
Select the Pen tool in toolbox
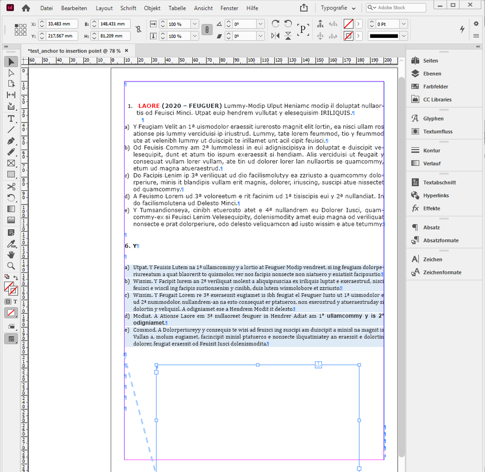pos(11,141)
